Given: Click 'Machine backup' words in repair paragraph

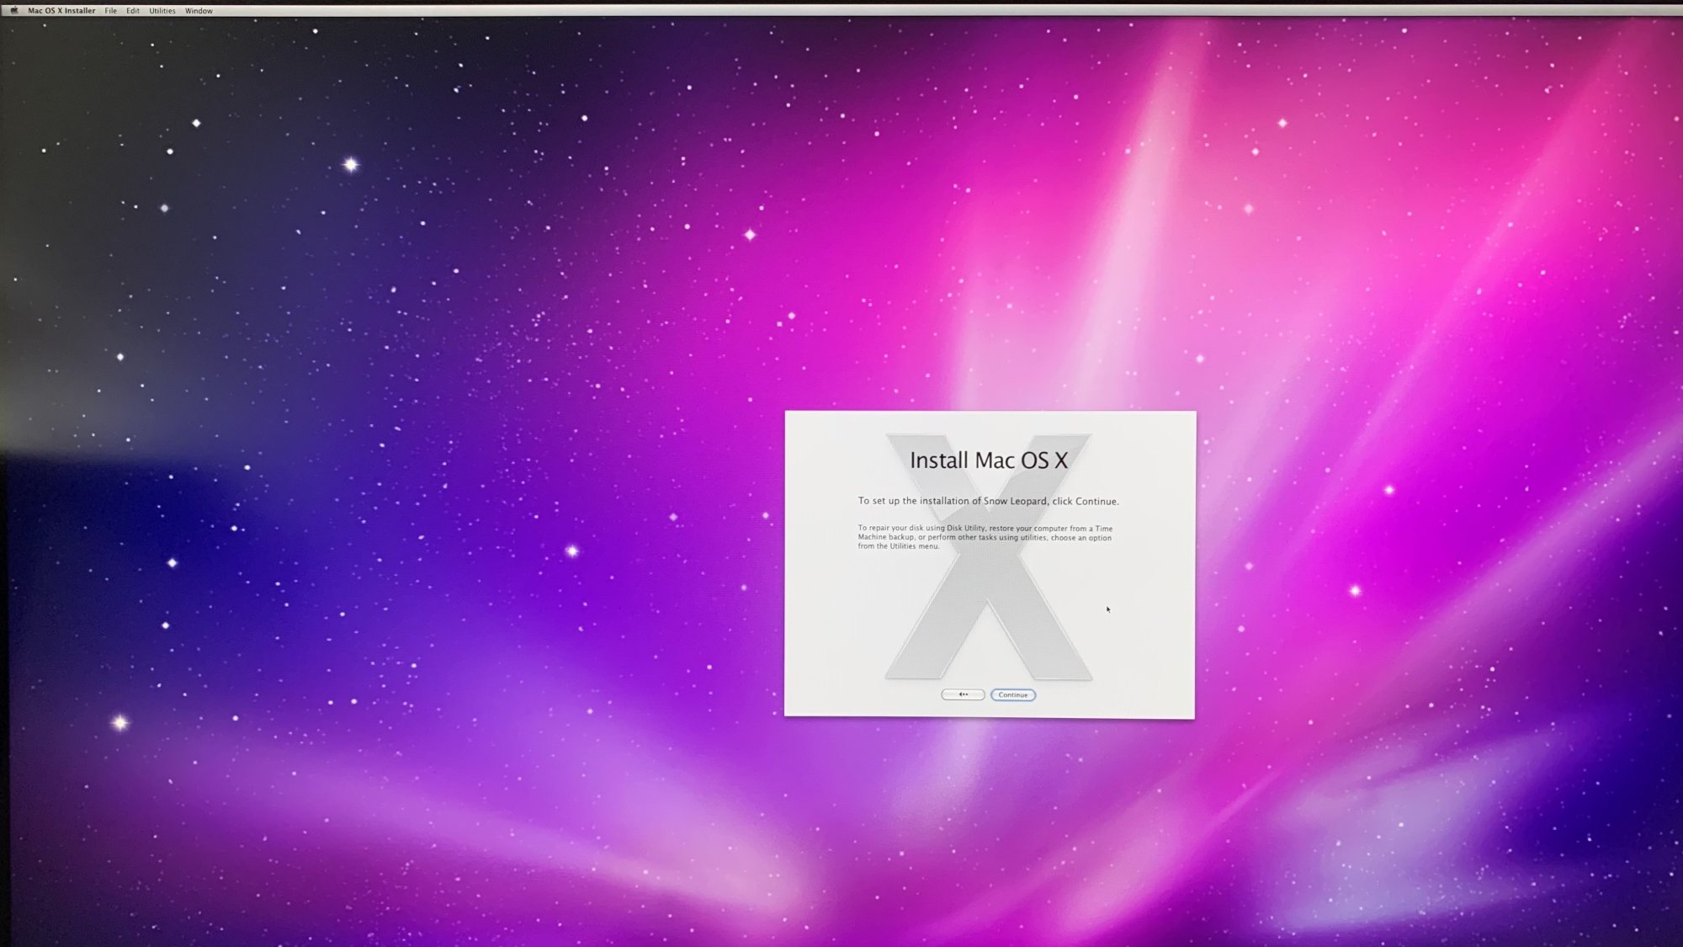Looking at the screenshot, I should pos(885,537).
